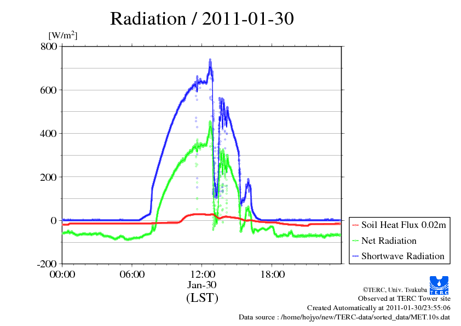Viewport: 461px width, 326px height.
Task: Click the "-200" y-axis label
Action: 47,264
